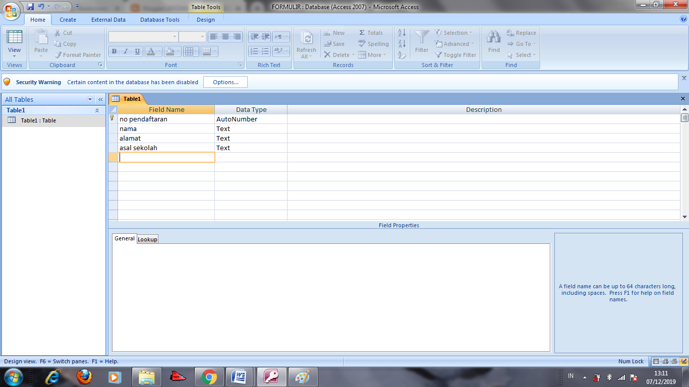Click Toggle Filter in Sort & Filter group
Screen dimensions: 689x387
[455, 55]
